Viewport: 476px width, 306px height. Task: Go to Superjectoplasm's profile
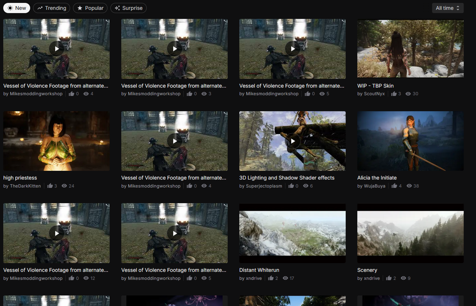264,186
